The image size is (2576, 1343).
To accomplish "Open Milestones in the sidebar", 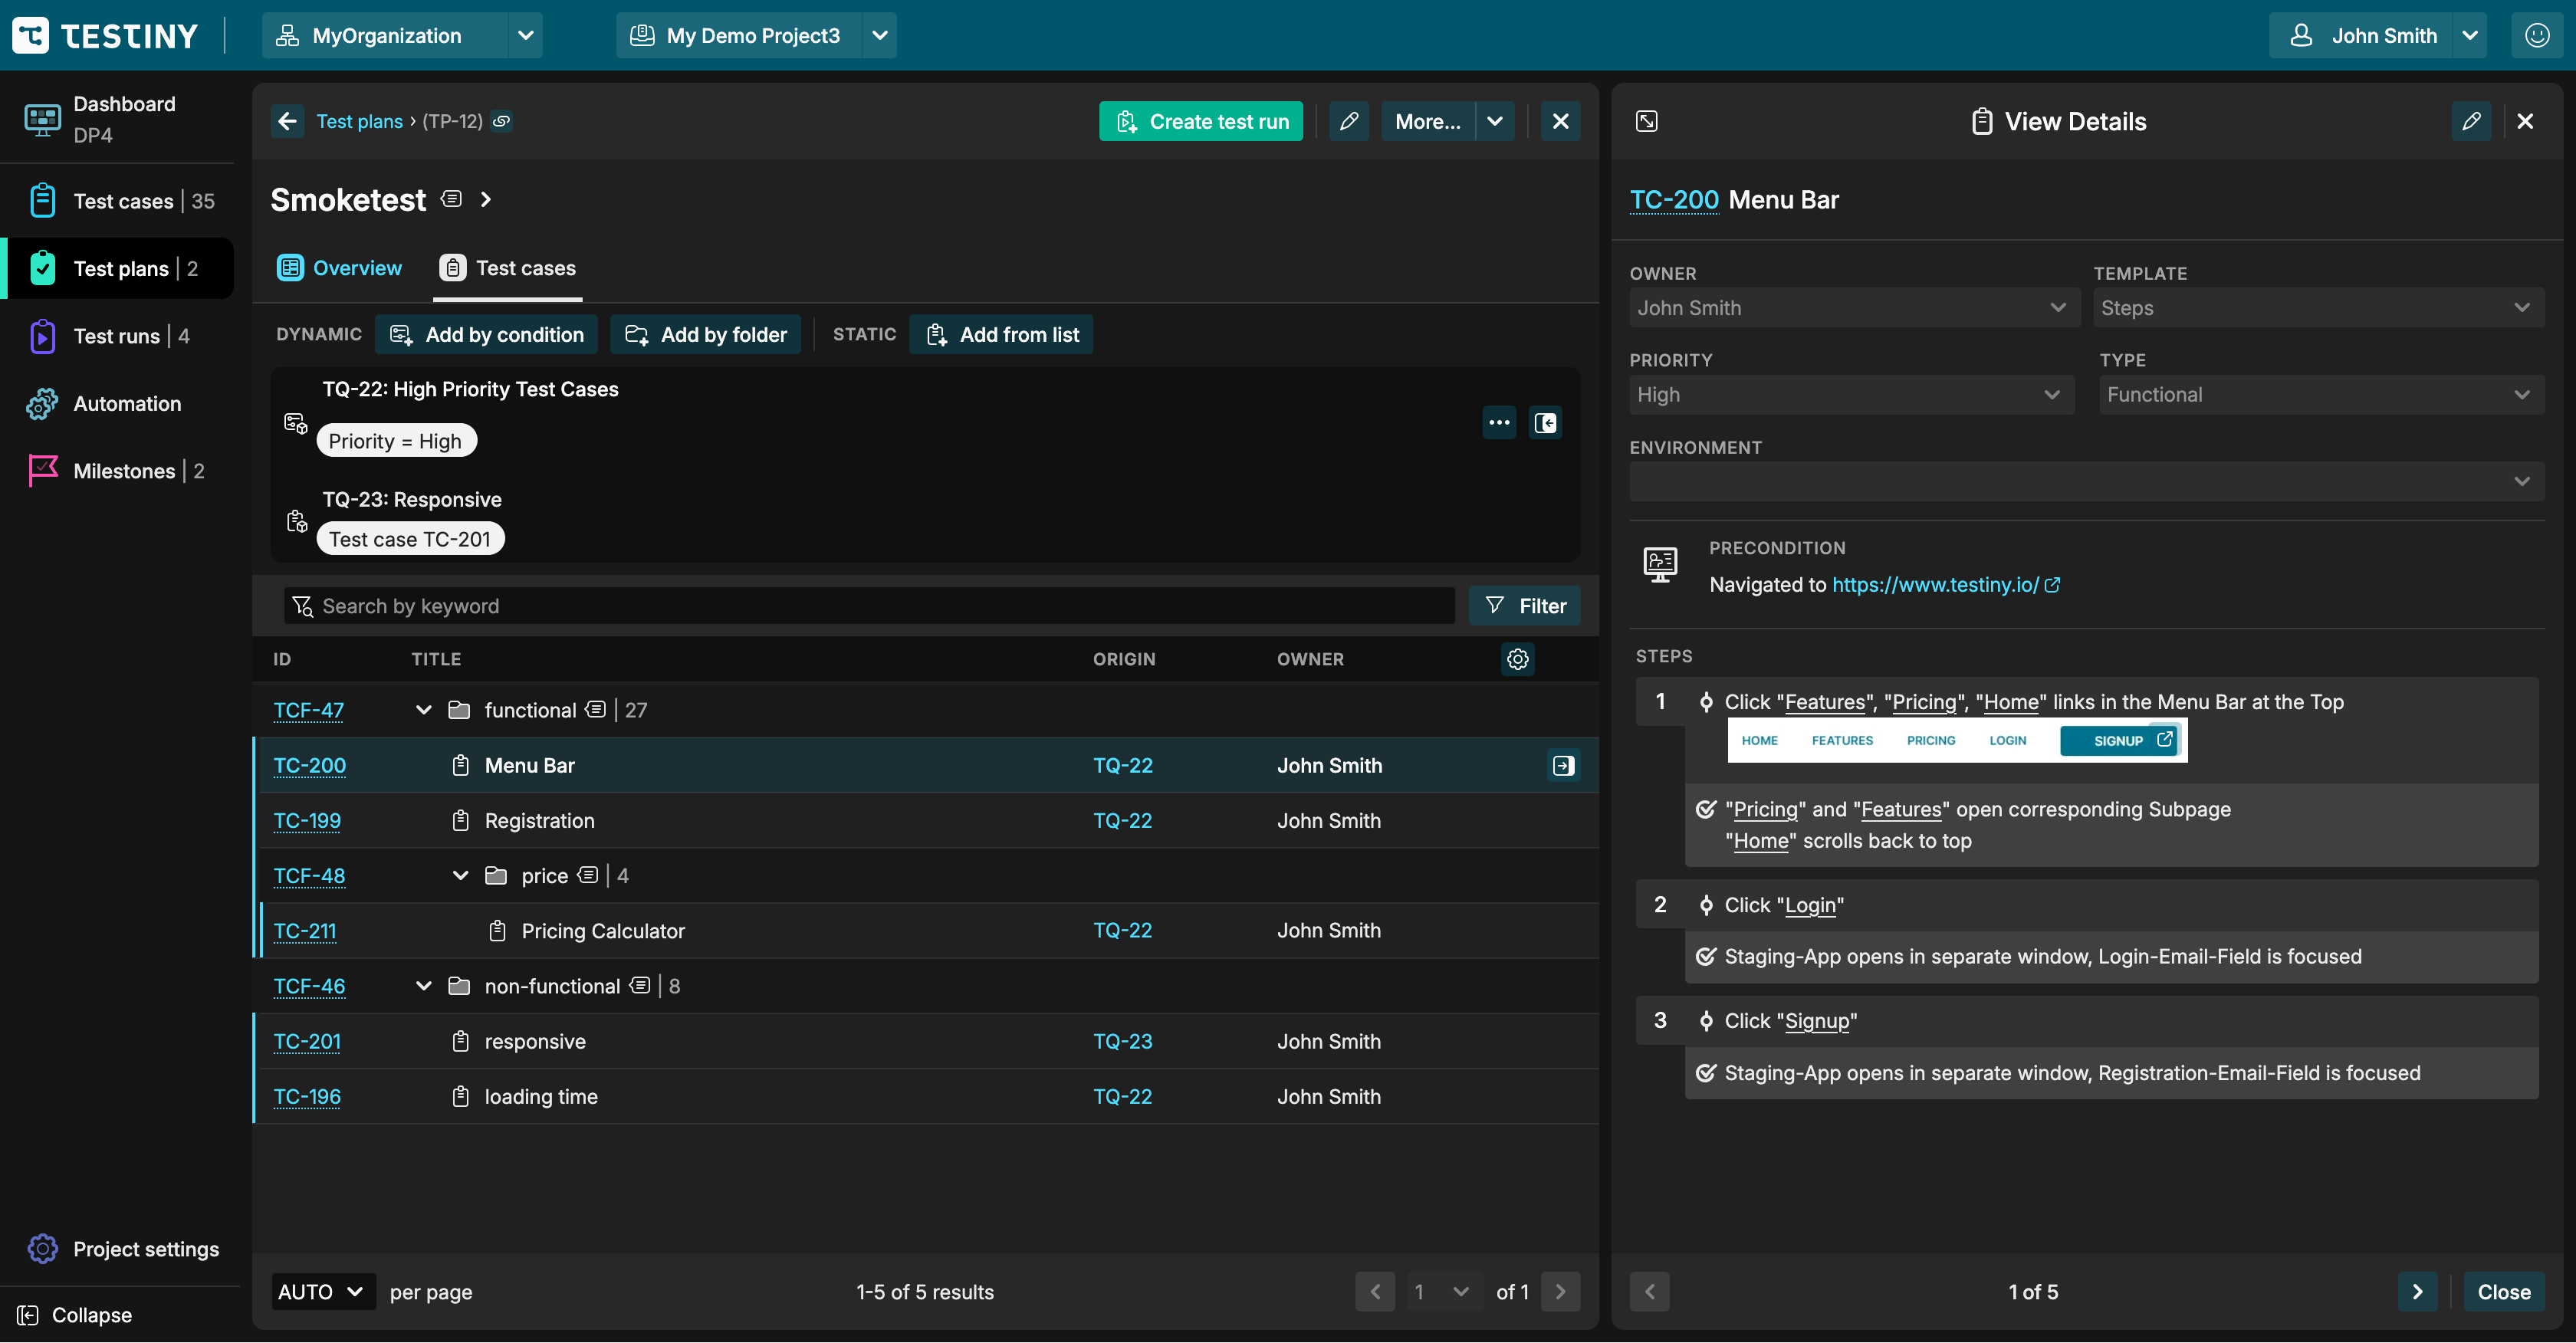I will coord(124,471).
